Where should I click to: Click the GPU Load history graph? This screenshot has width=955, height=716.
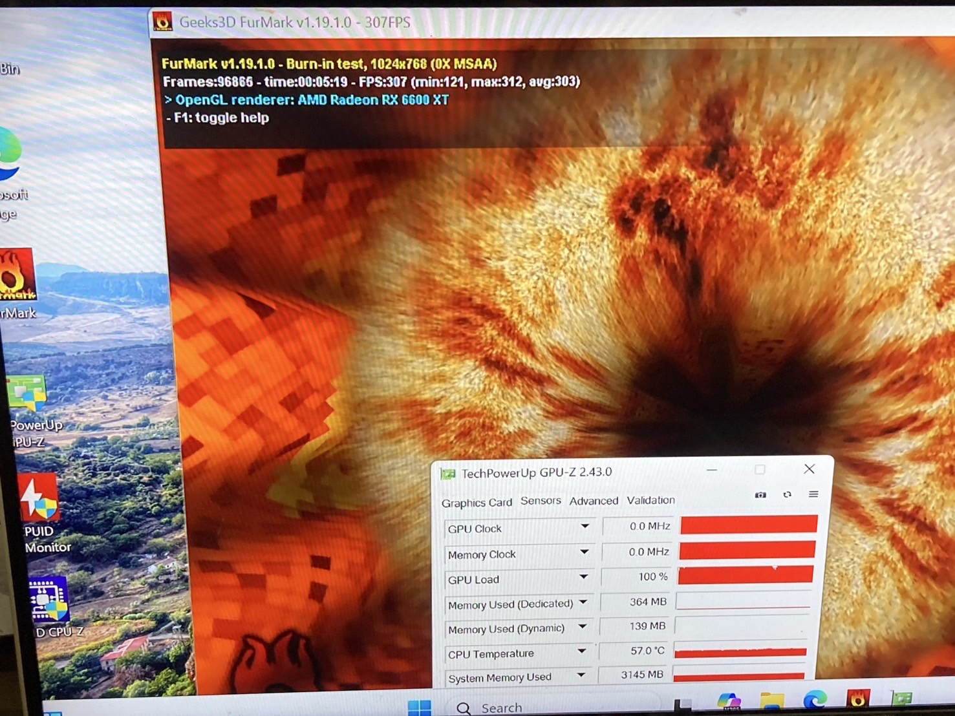(746, 574)
